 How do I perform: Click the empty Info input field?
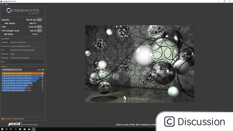click(x=27, y=62)
